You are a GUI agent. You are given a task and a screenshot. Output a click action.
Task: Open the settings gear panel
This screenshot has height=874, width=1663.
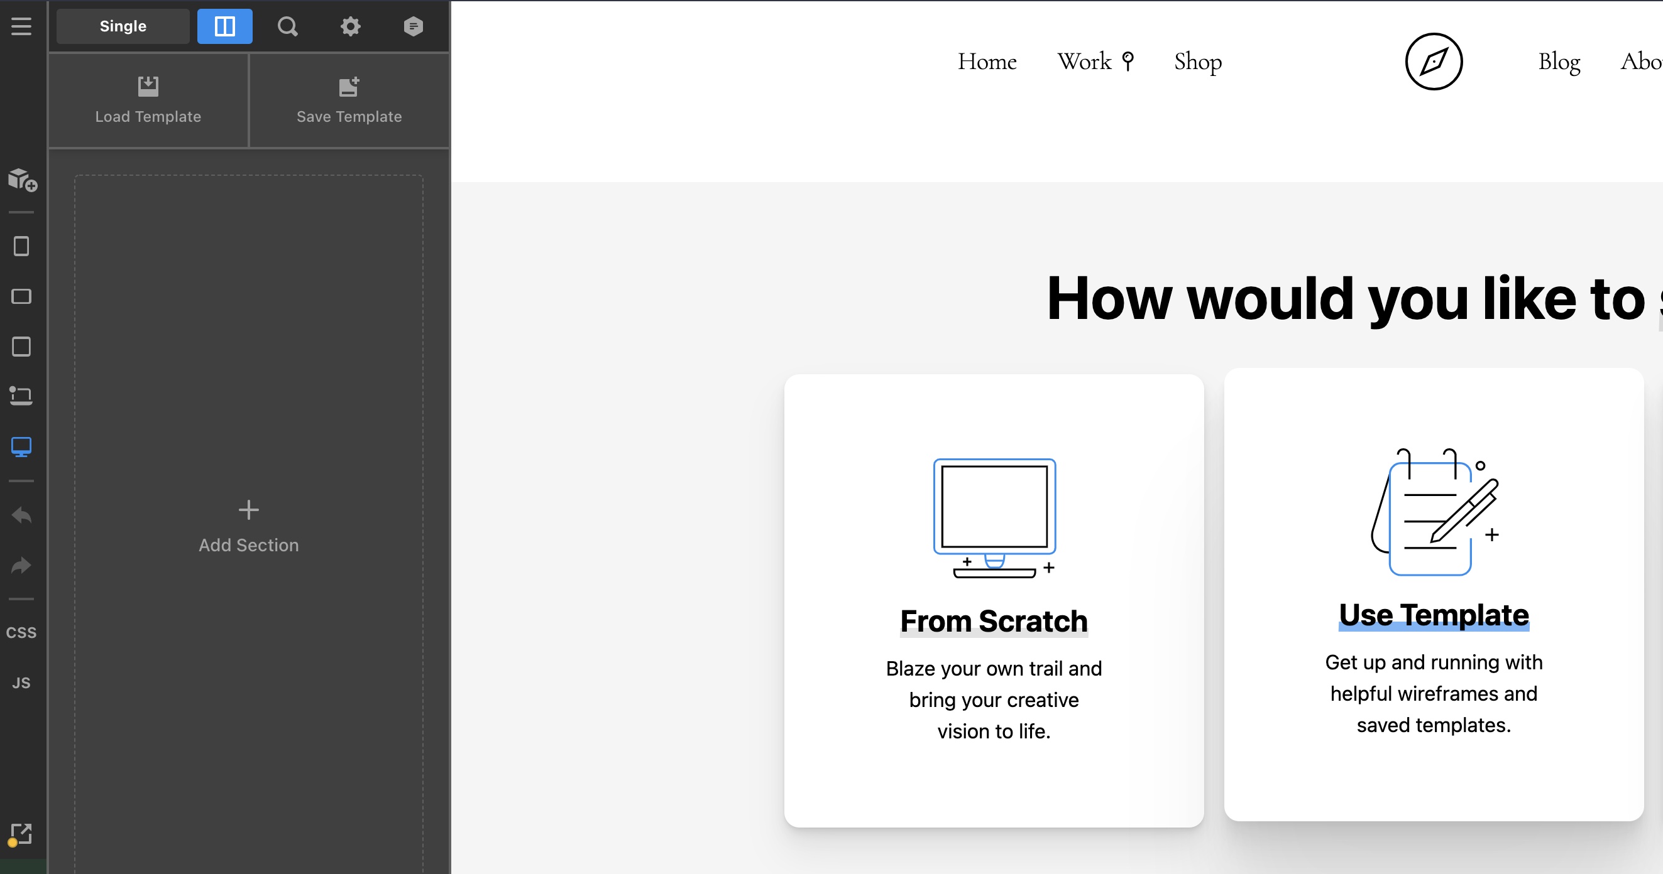[x=350, y=26]
